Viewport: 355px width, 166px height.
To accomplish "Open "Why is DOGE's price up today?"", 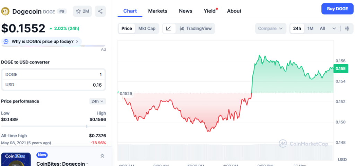I will tap(42, 41).
